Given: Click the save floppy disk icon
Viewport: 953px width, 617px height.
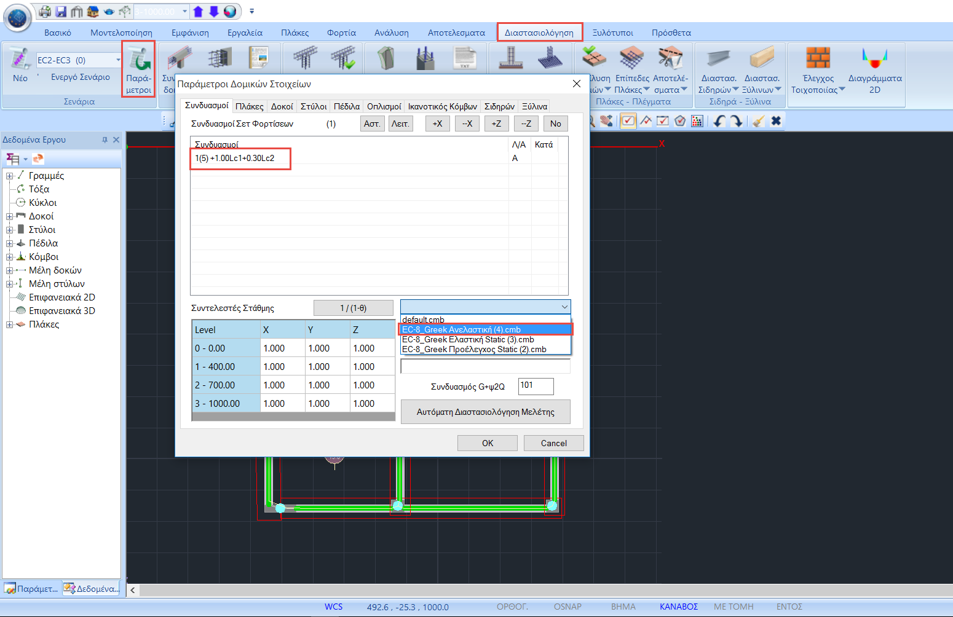Looking at the screenshot, I should pos(61,11).
